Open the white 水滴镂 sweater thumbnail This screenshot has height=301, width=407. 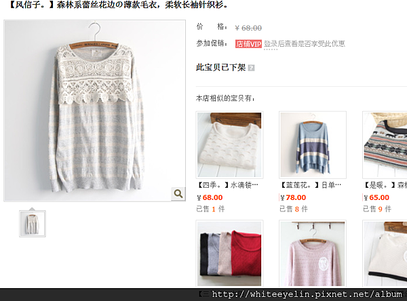tap(229, 145)
